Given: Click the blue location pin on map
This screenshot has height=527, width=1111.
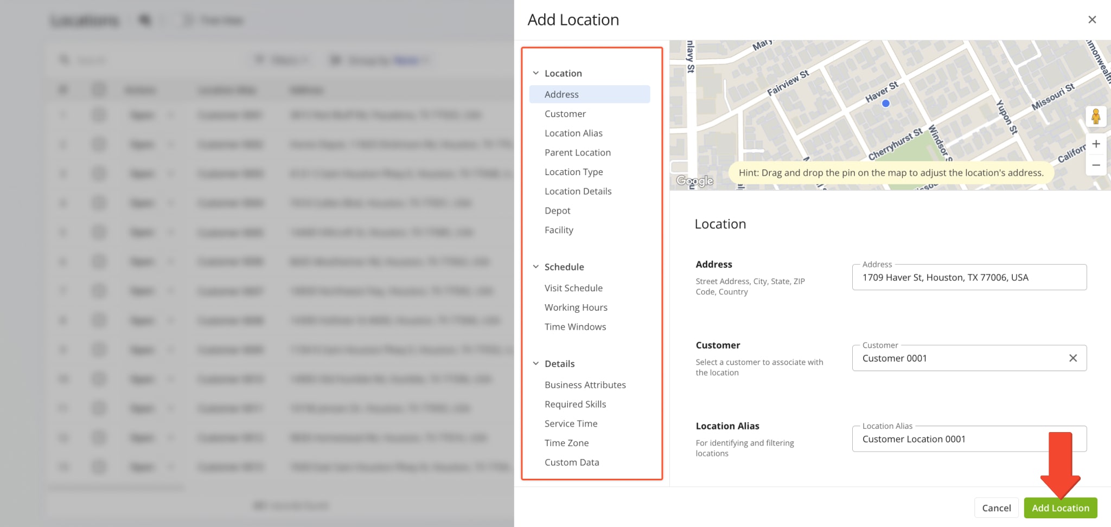Looking at the screenshot, I should coord(886,104).
